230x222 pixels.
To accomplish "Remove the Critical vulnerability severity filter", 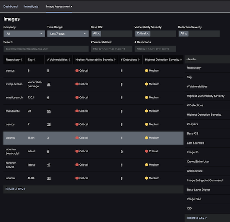I will (x=148, y=34).
